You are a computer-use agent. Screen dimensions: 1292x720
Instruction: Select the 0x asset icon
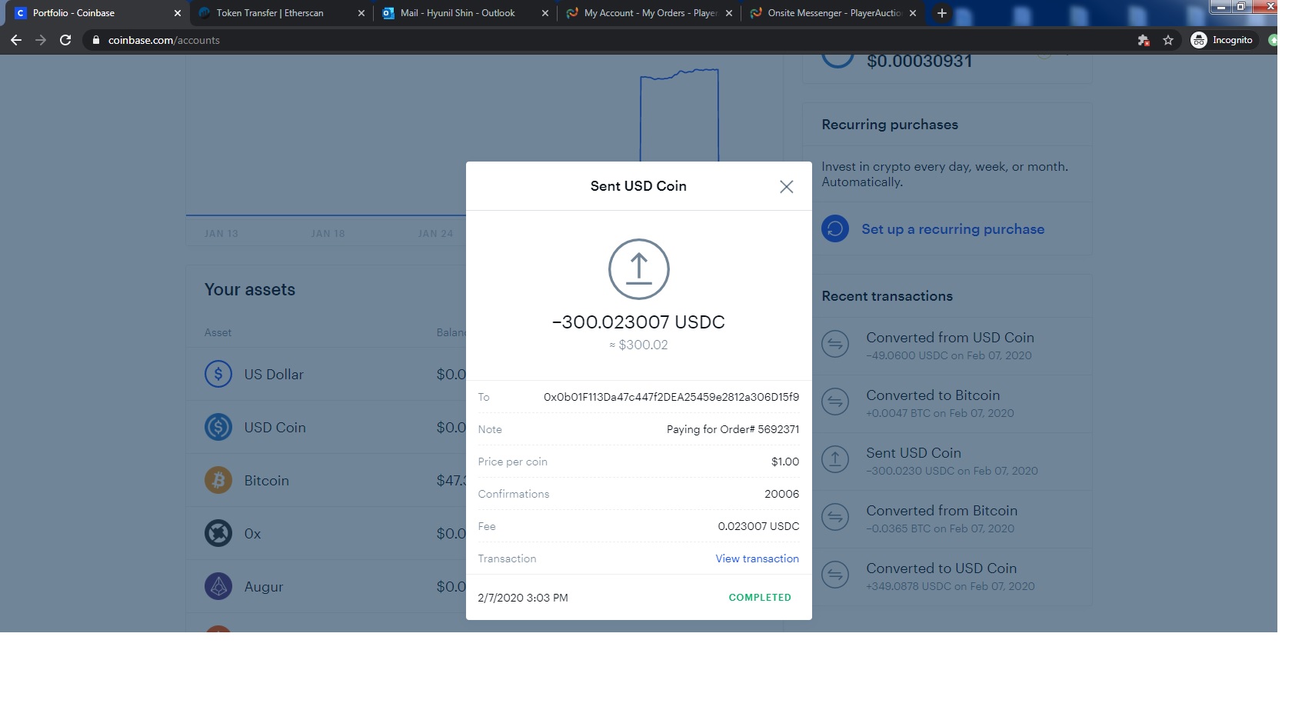coord(218,533)
